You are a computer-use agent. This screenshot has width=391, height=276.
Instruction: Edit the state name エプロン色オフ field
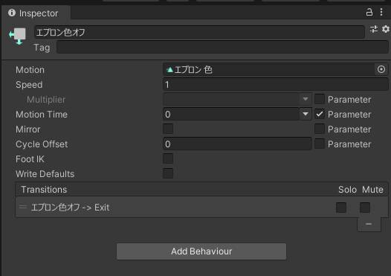pos(199,32)
